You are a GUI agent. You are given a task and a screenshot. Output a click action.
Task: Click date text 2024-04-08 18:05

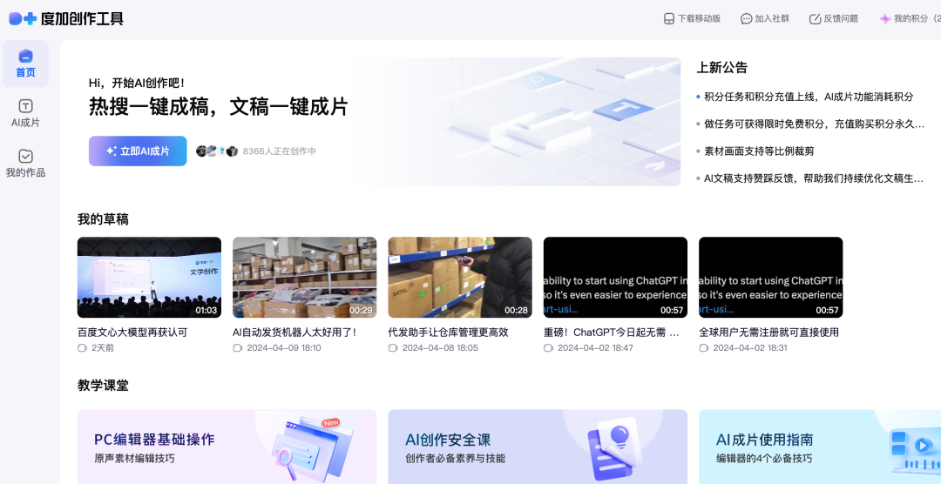[x=440, y=348]
